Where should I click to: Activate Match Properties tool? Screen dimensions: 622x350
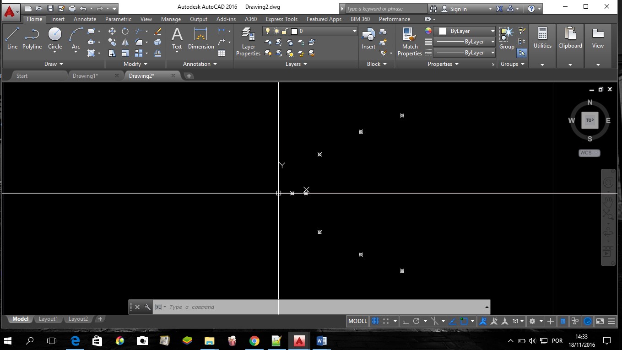tap(410, 42)
